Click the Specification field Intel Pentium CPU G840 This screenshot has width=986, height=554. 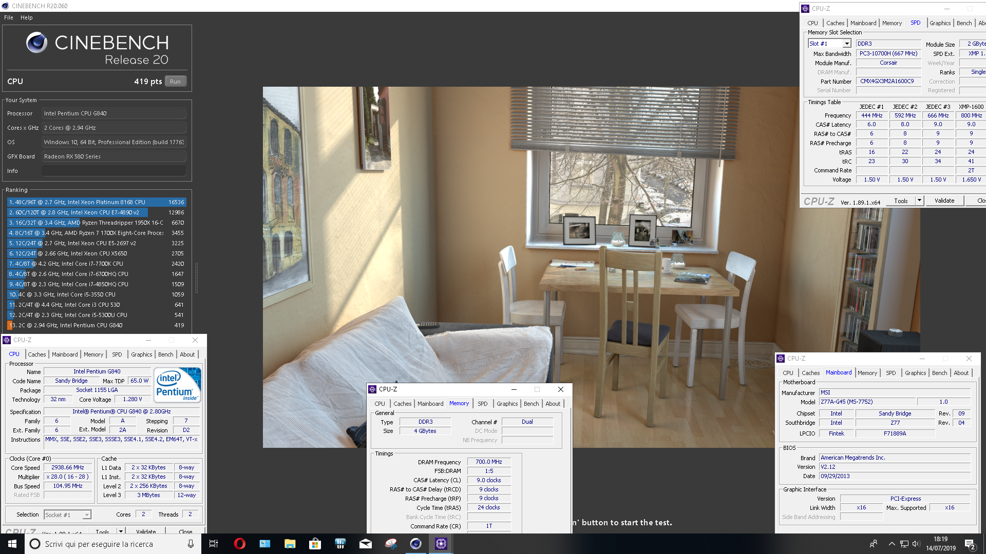(x=122, y=411)
